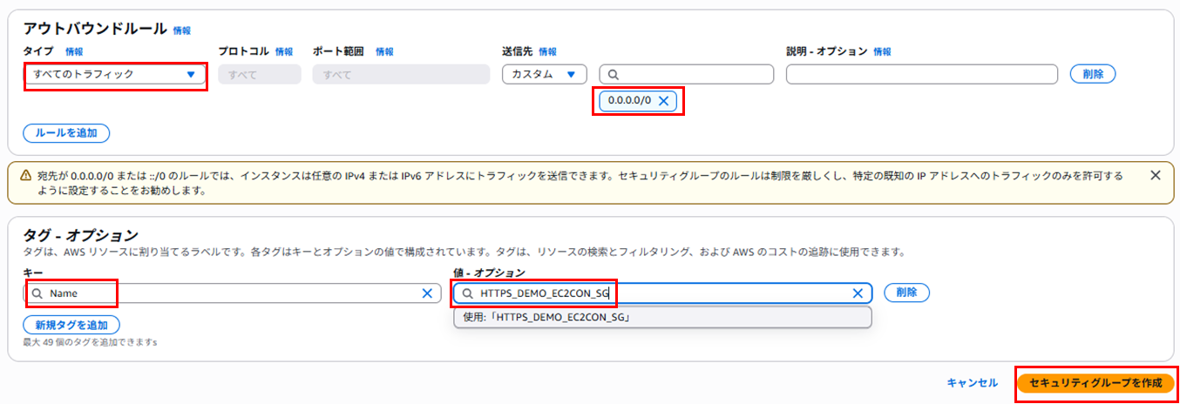Click the 最大 49 個のタグを追加できます text

click(x=91, y=342)
